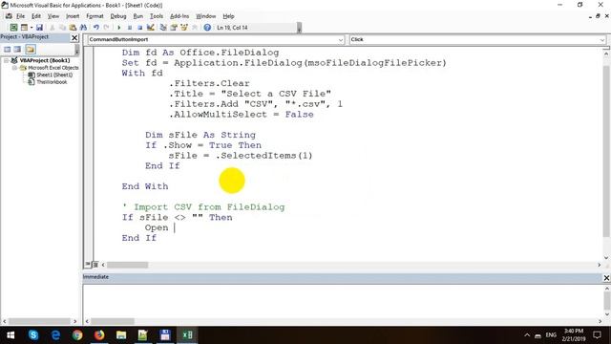Click the Cut scissors icon
611x344 pixels.
coord(52,28)
